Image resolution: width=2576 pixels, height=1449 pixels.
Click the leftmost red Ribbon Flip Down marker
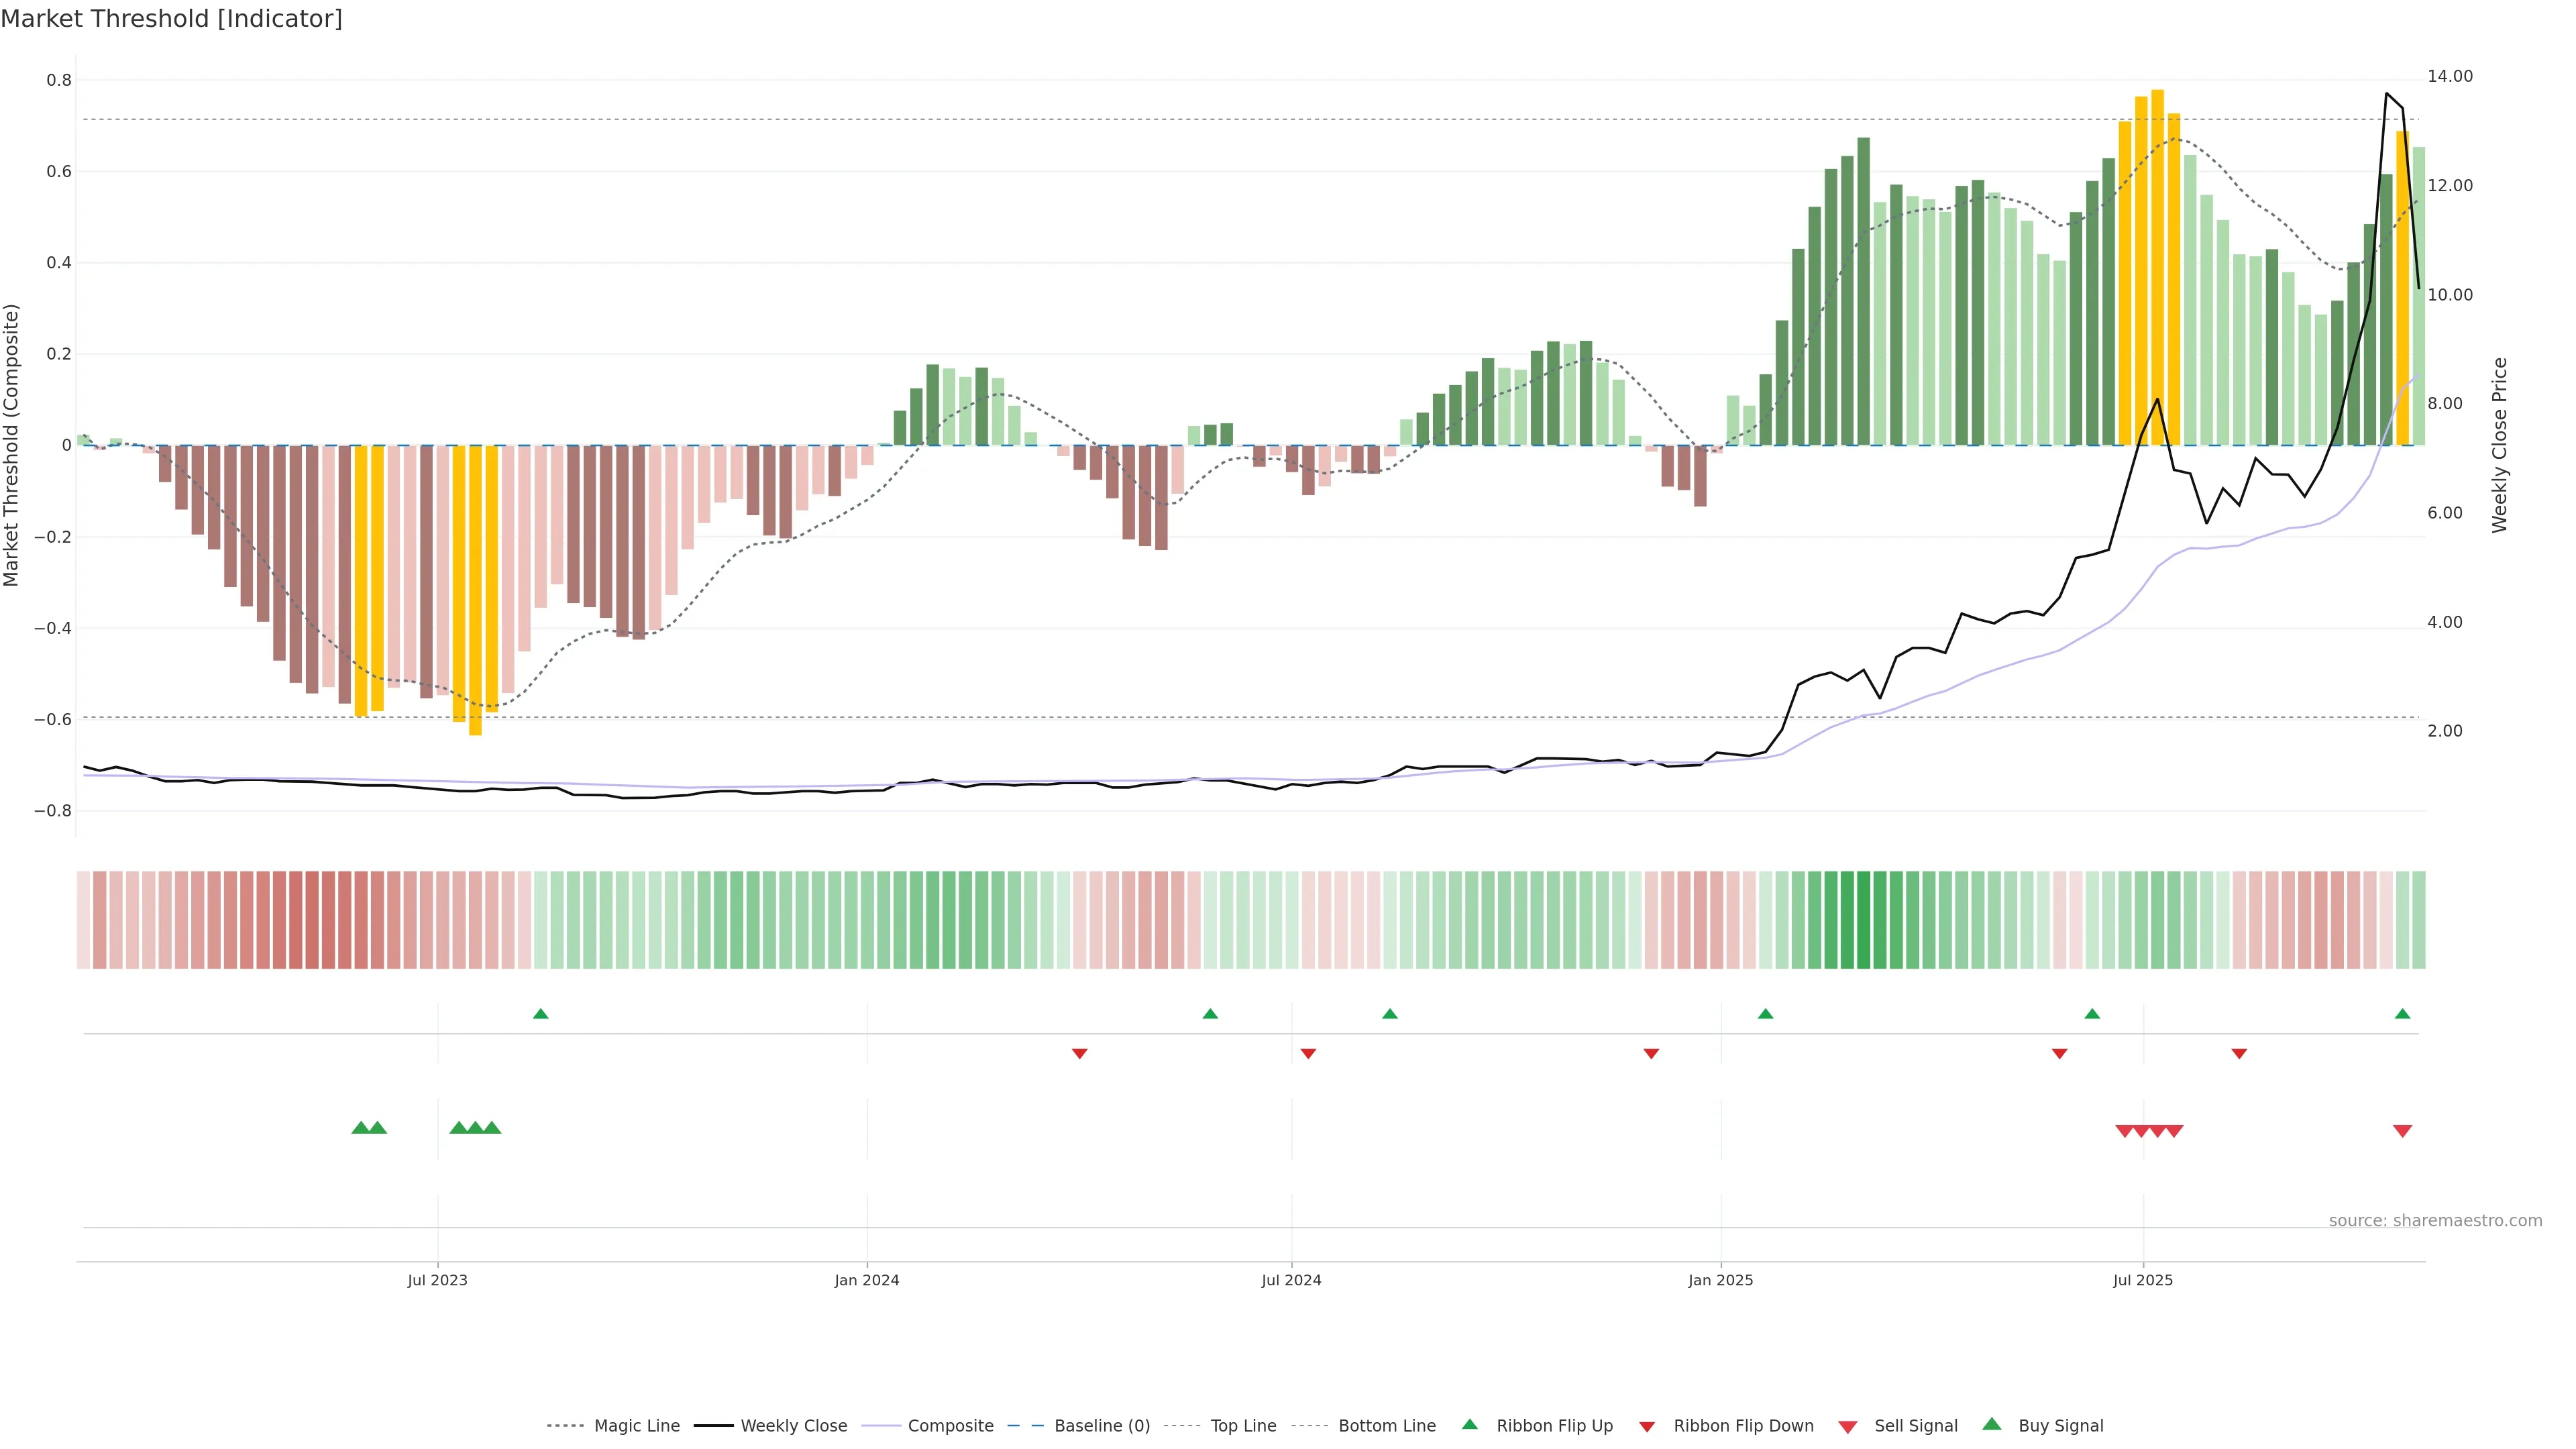1079,1054
